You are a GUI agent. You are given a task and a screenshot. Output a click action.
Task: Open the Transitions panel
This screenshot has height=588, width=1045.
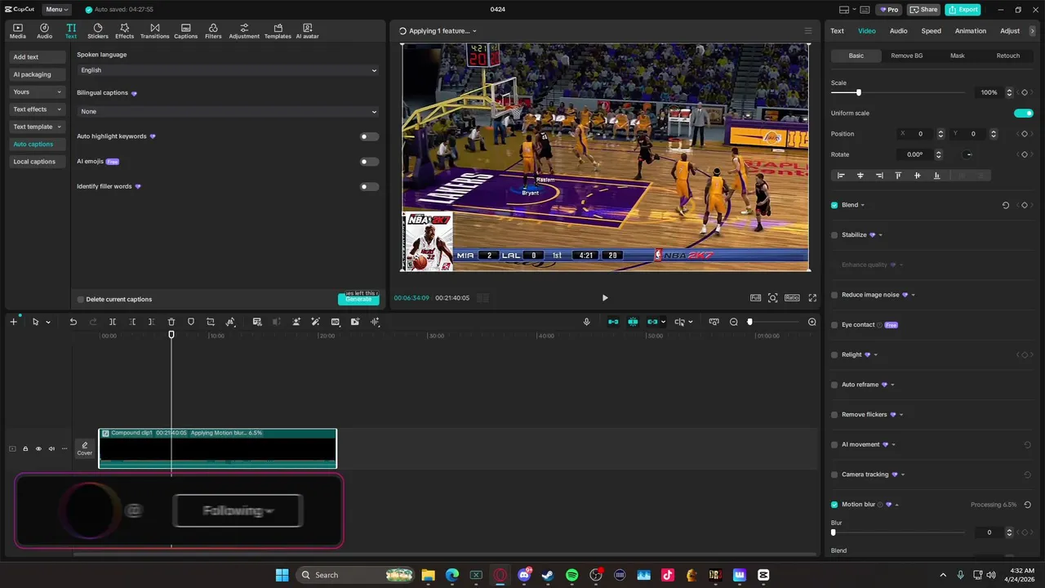(x=154, y=31)
